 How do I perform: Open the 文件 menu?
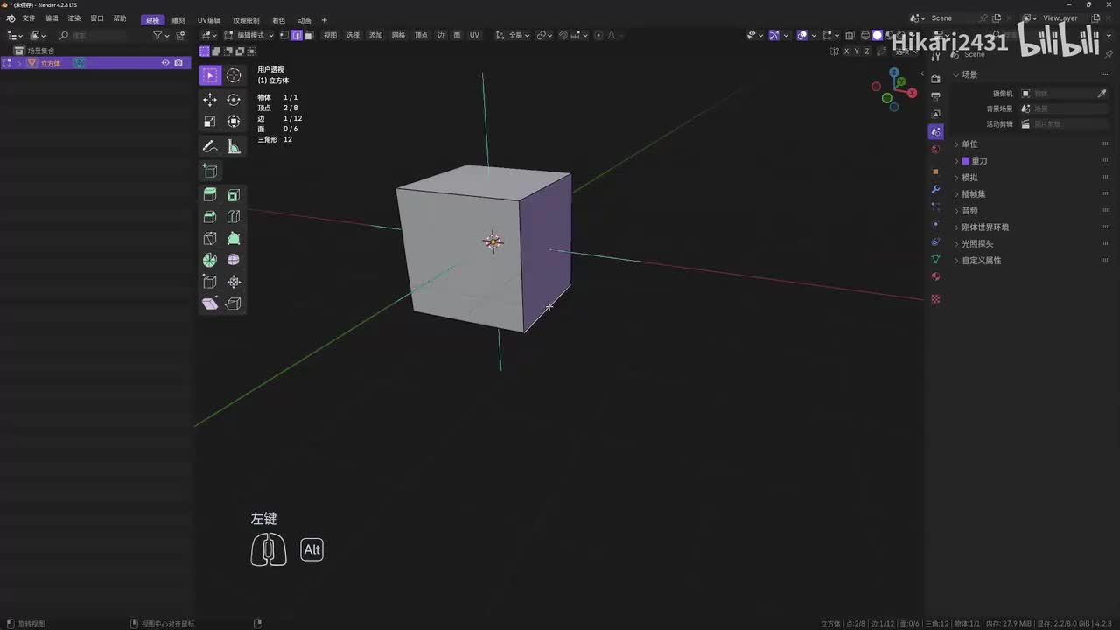[x=29, y=18]
